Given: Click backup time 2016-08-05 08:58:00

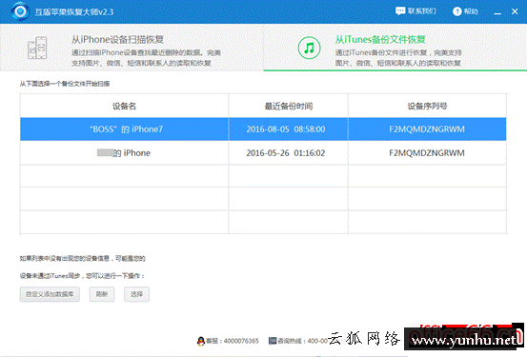Looking at the screenshot, I should [286, 129].
